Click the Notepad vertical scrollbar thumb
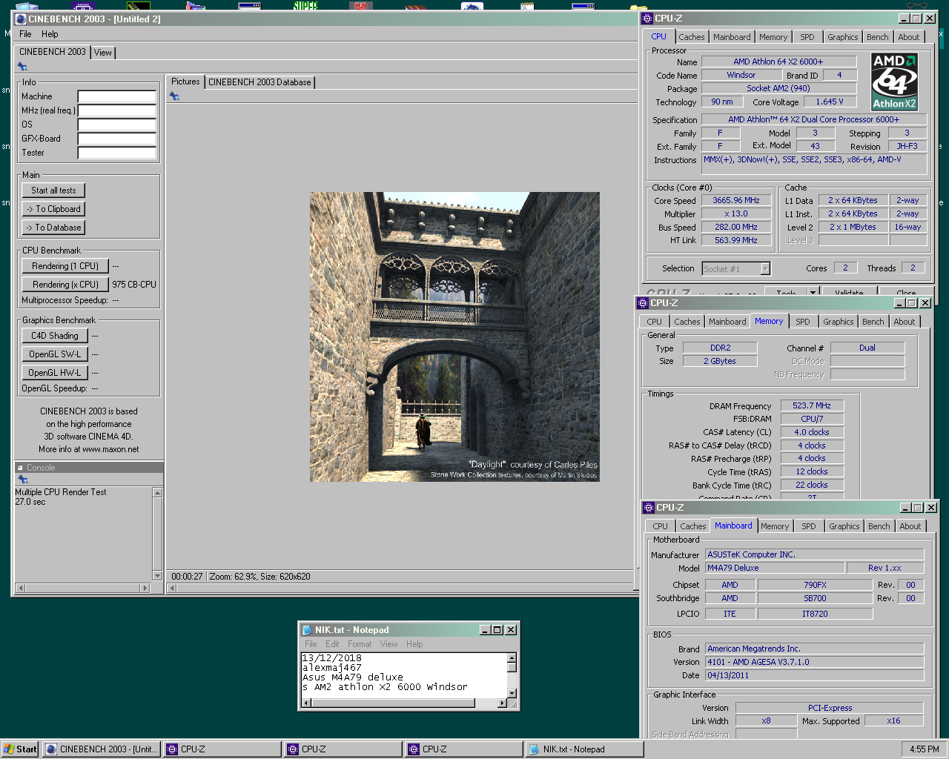The image size is (949, 759). (x=512, y=667)
